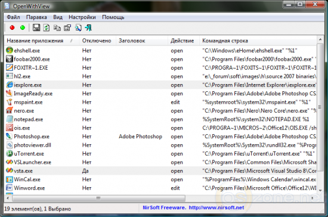Screen dimensions: 328x217
Task: Click the horizontal scrollbar thumb
Action: [98, 198]
